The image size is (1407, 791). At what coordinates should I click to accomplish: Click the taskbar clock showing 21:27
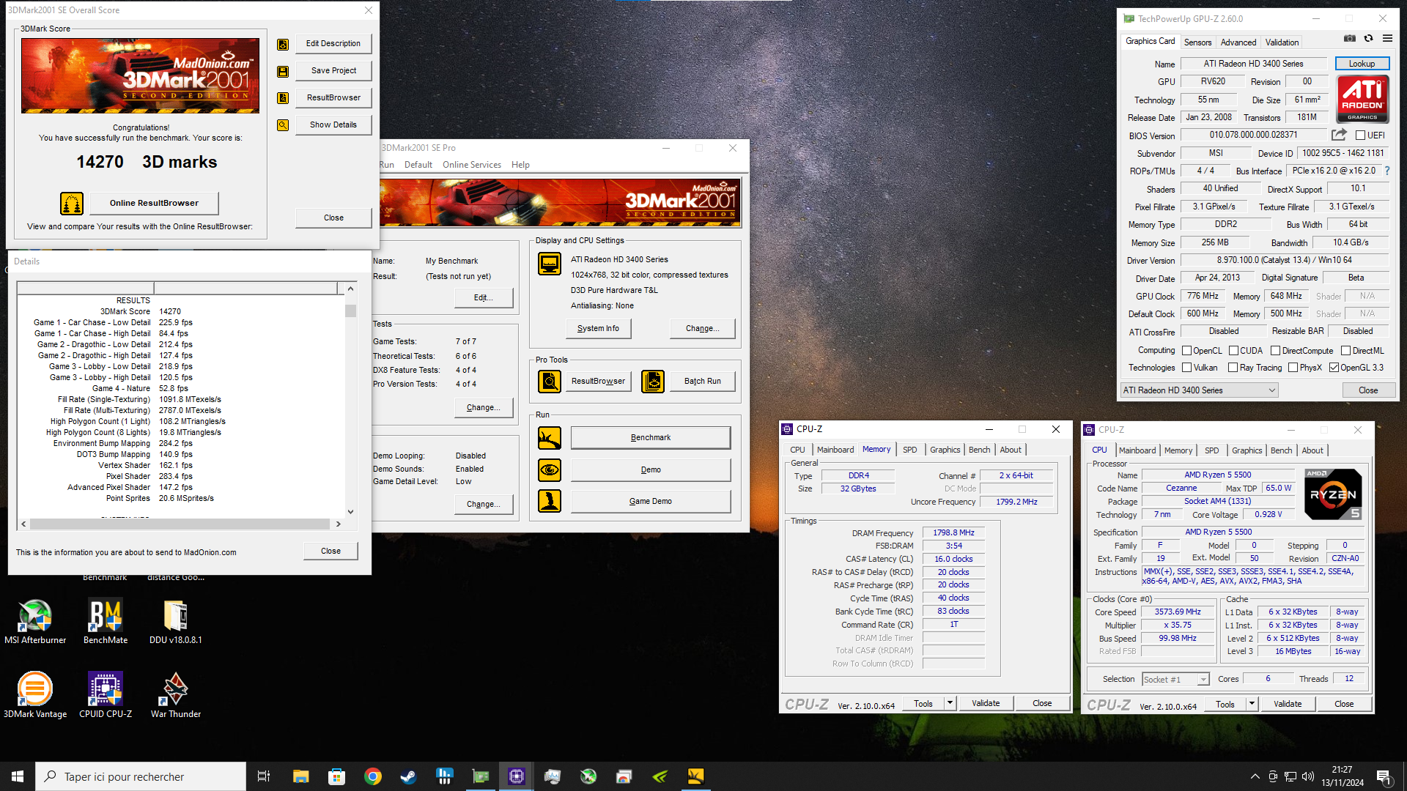(x=1343, y=776)
